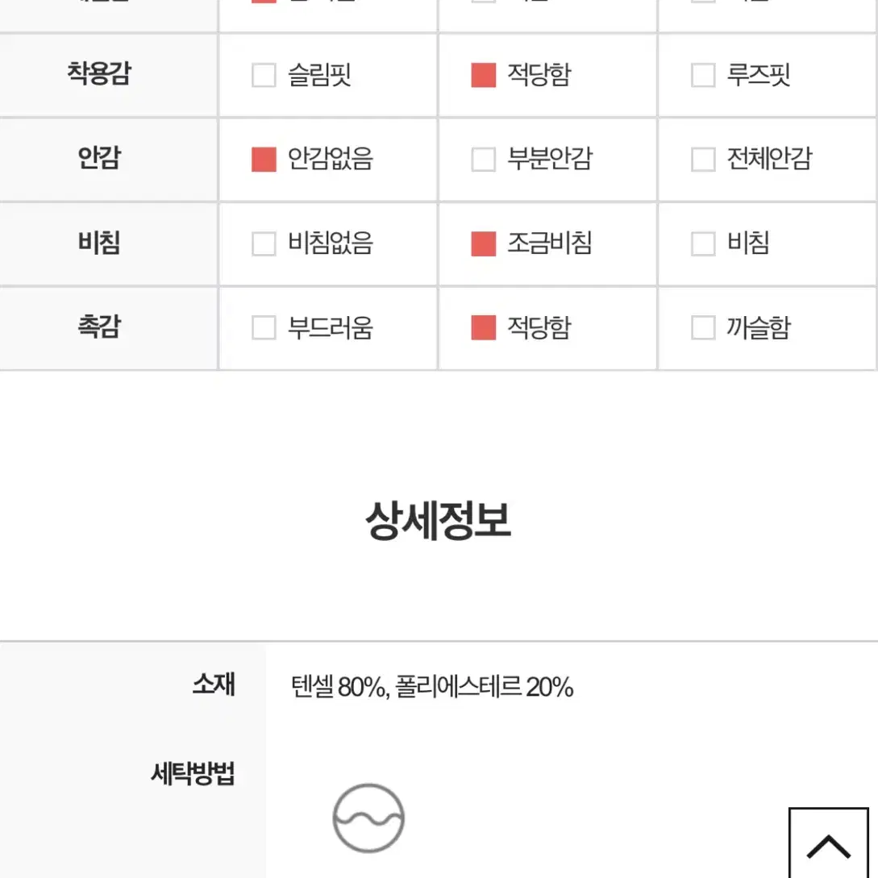878x878 pixels.
Task: Tap the 착용감 row header
Action: point(99,73)
